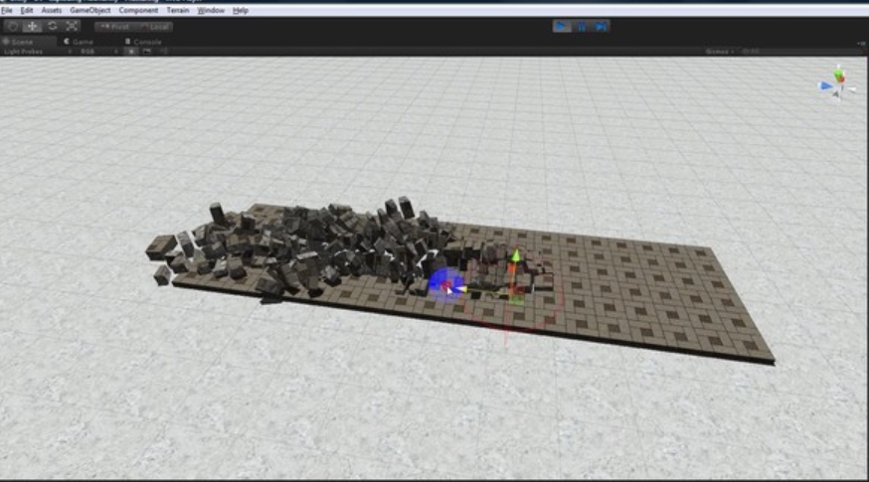Select the Hand (pan) tool
Image resolution: width=869 pixels, height=482 pixels.
(x=14, y=26)
